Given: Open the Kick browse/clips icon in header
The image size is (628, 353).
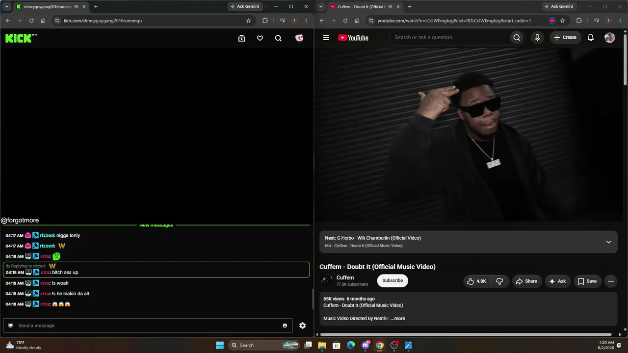Looking at the screenshot, I should 241,38.
